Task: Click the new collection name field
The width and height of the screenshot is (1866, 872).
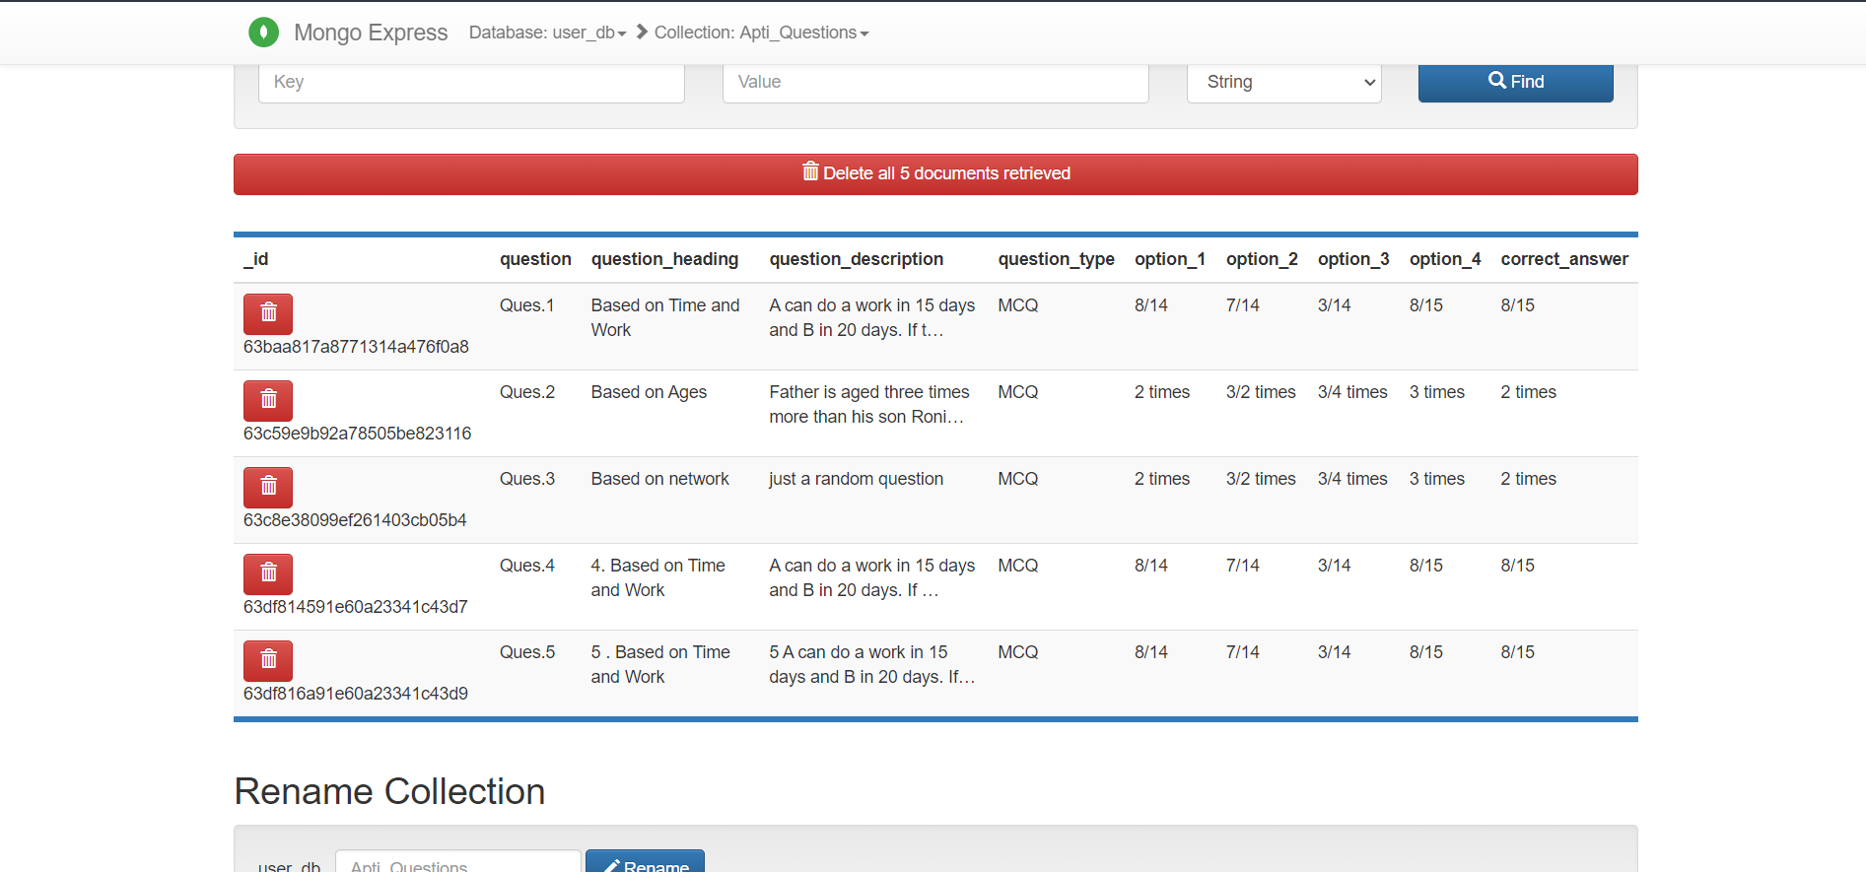Action: pos(458,861)
